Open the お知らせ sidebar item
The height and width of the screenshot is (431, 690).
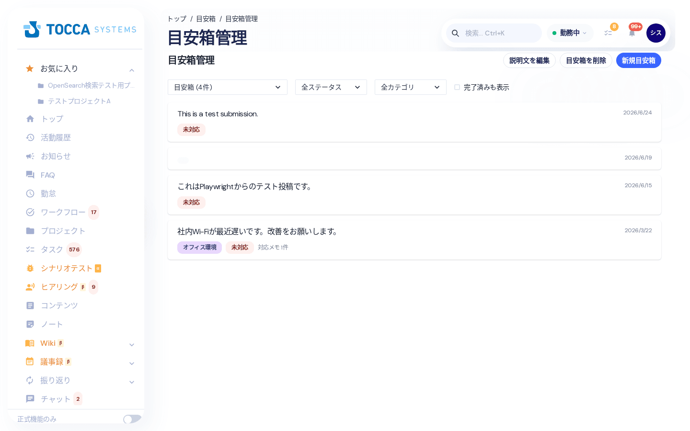(56, 156)
